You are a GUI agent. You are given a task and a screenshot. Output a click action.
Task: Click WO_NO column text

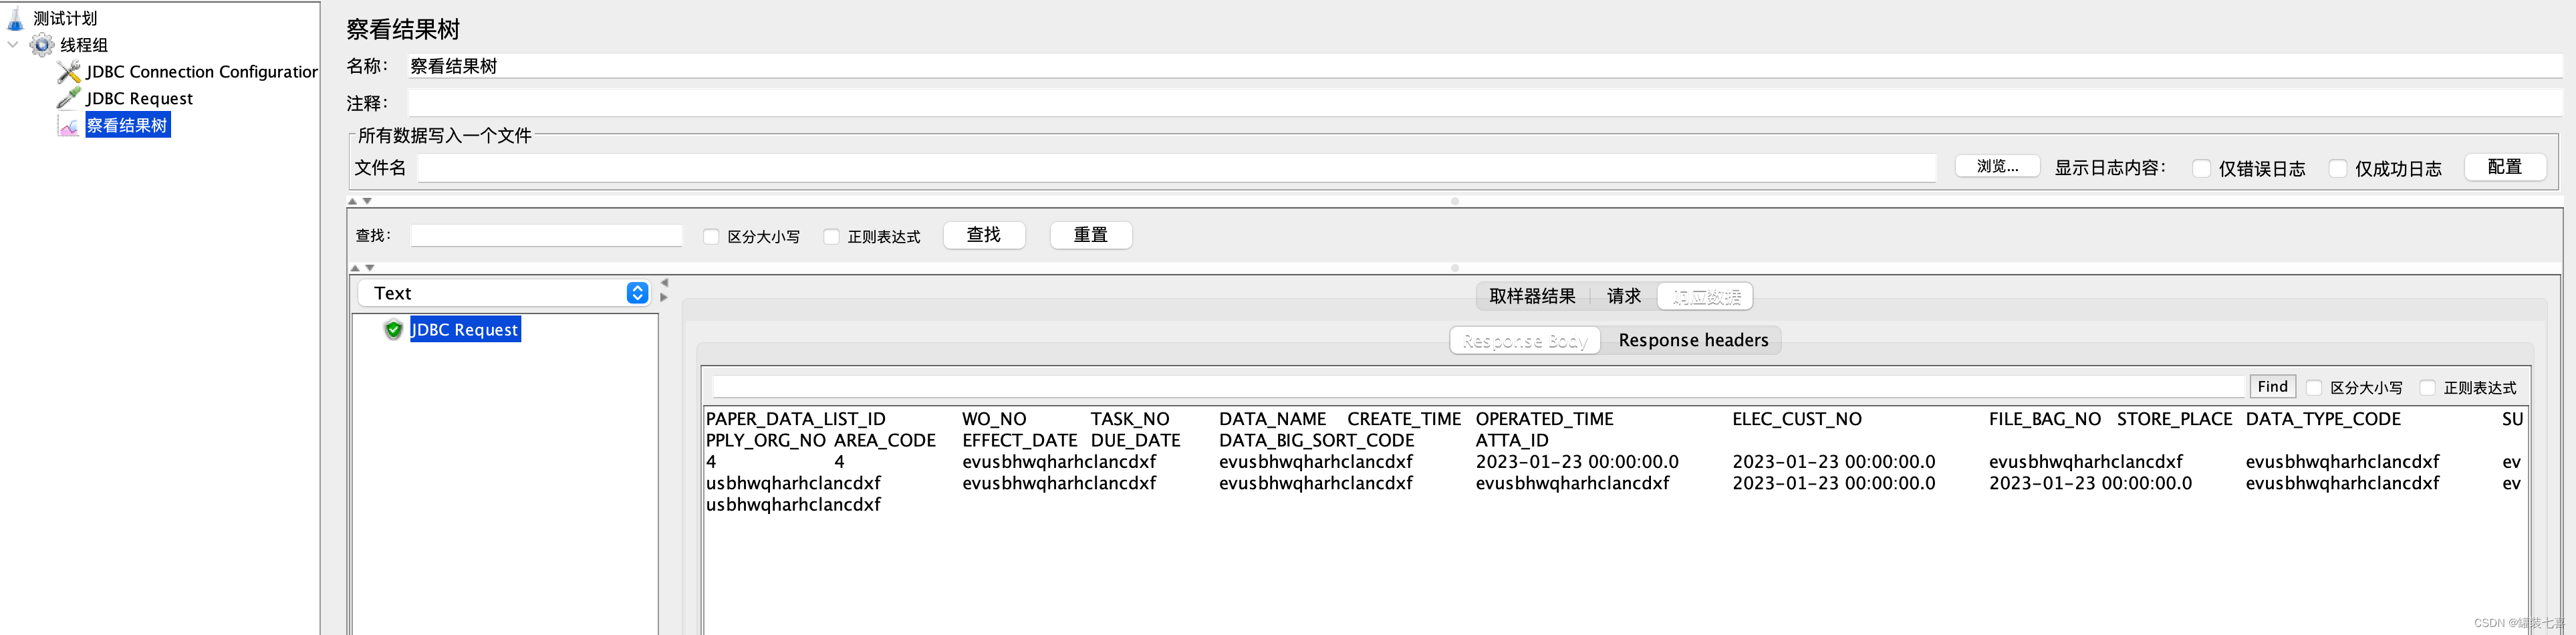click(994, 419)
